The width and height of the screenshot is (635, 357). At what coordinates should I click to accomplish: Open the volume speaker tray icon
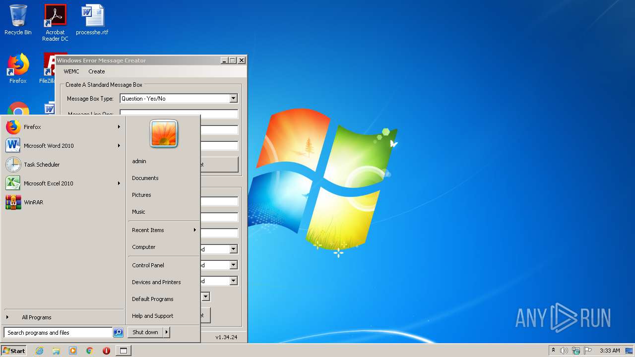564,351
